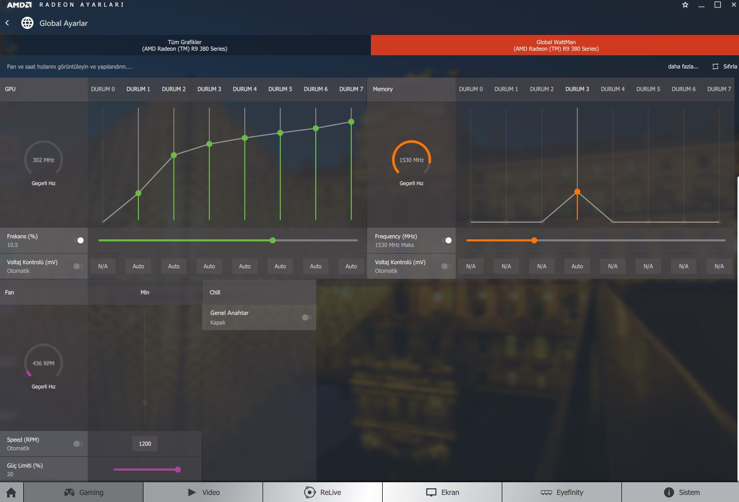
Task: Open the Video tab
Action: pyautogui.click(x=203, y=492)
